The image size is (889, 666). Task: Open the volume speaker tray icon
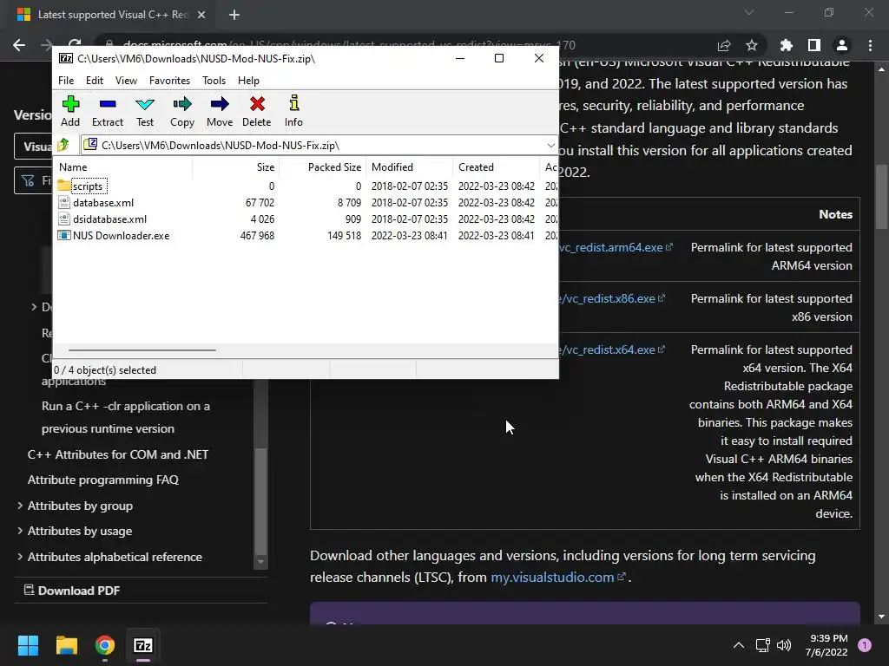click(784, 645)
